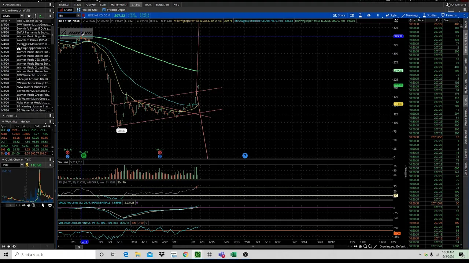Select the default watchlist name
This screenshot has width=469, height=263.
[26, 122]
